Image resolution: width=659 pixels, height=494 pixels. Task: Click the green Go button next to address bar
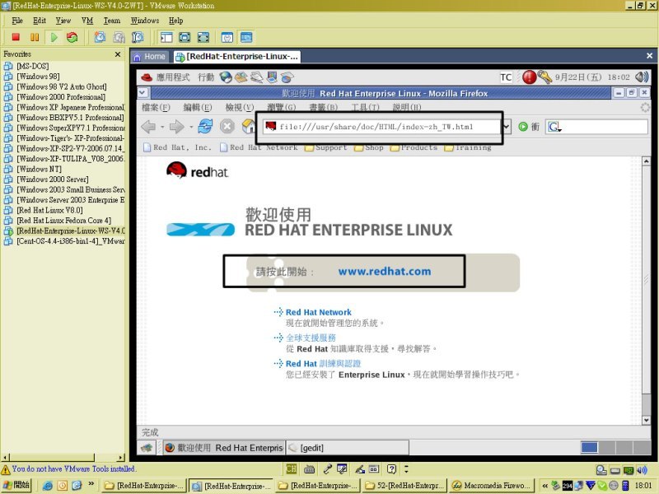tap(523, 127)
